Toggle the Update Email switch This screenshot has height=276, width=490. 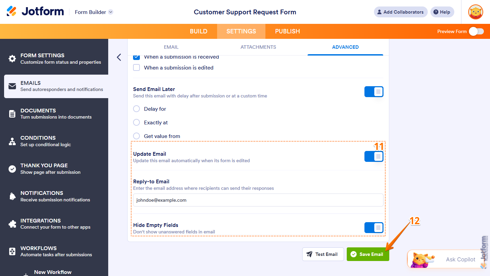pyautogui.click(x=374, y=156)
